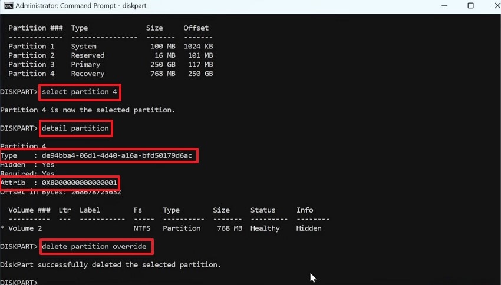This screenshot has height=285, width=501.
Task: Click the 'Primary' partition type
Action: 85,64
